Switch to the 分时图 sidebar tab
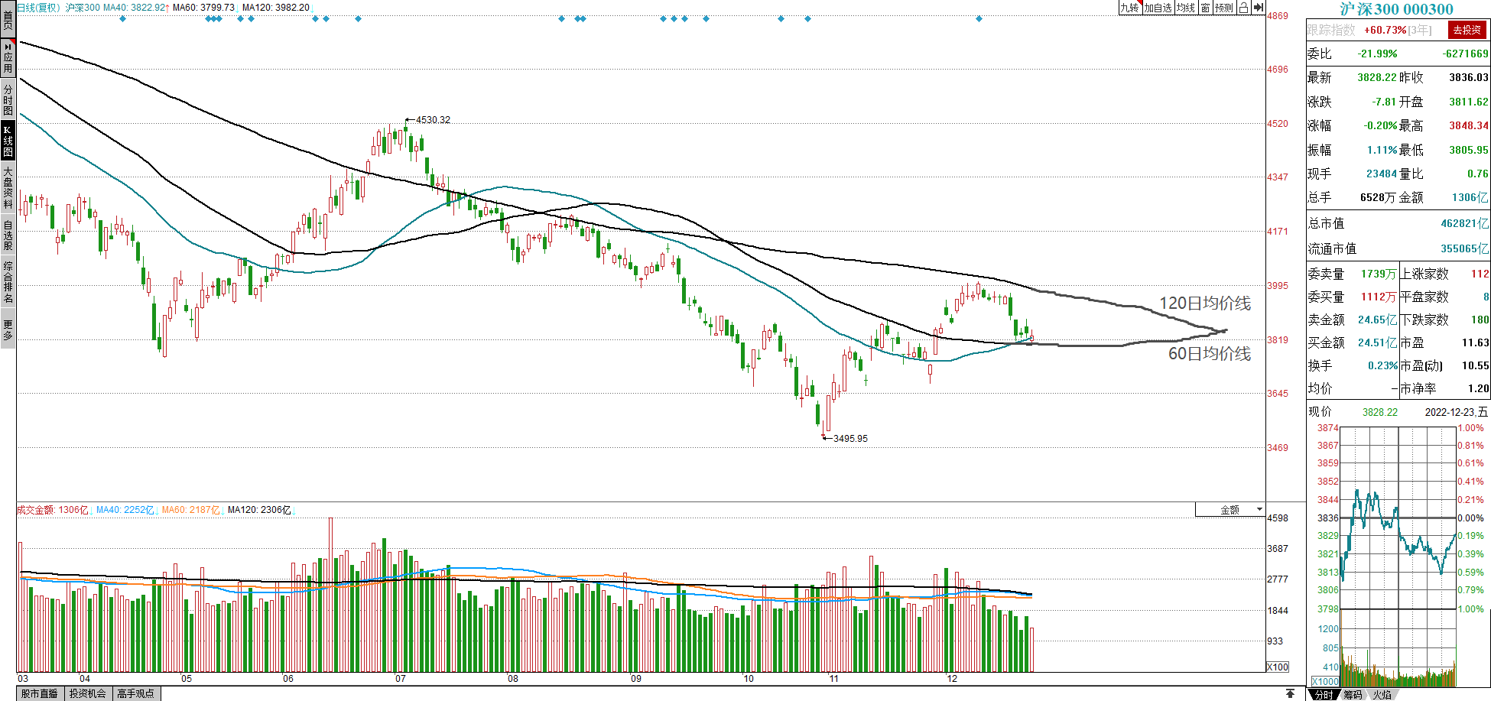Screen dimensions: 1491x701 (x=8, y=99)
